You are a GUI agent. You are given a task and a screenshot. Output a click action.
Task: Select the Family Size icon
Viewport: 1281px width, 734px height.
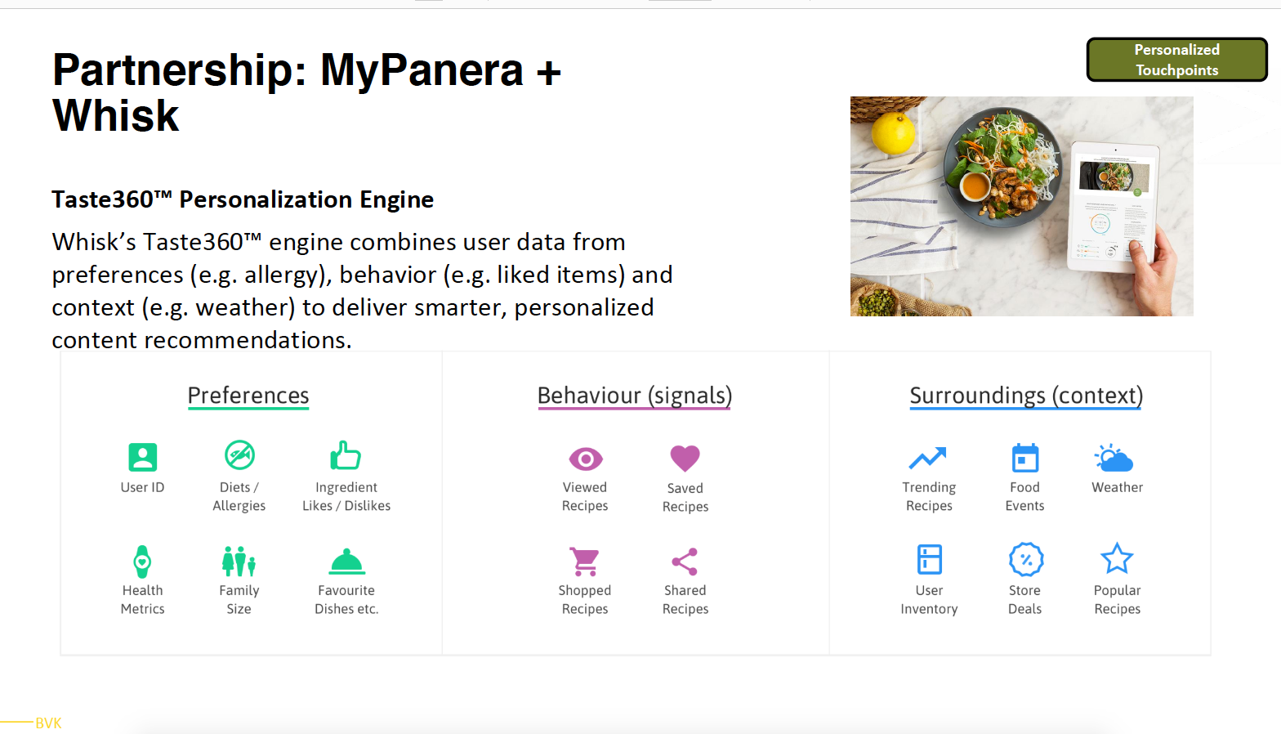239,561
